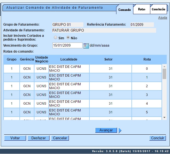Click the routes table scrollbar thumb

[x=164, y=74]
